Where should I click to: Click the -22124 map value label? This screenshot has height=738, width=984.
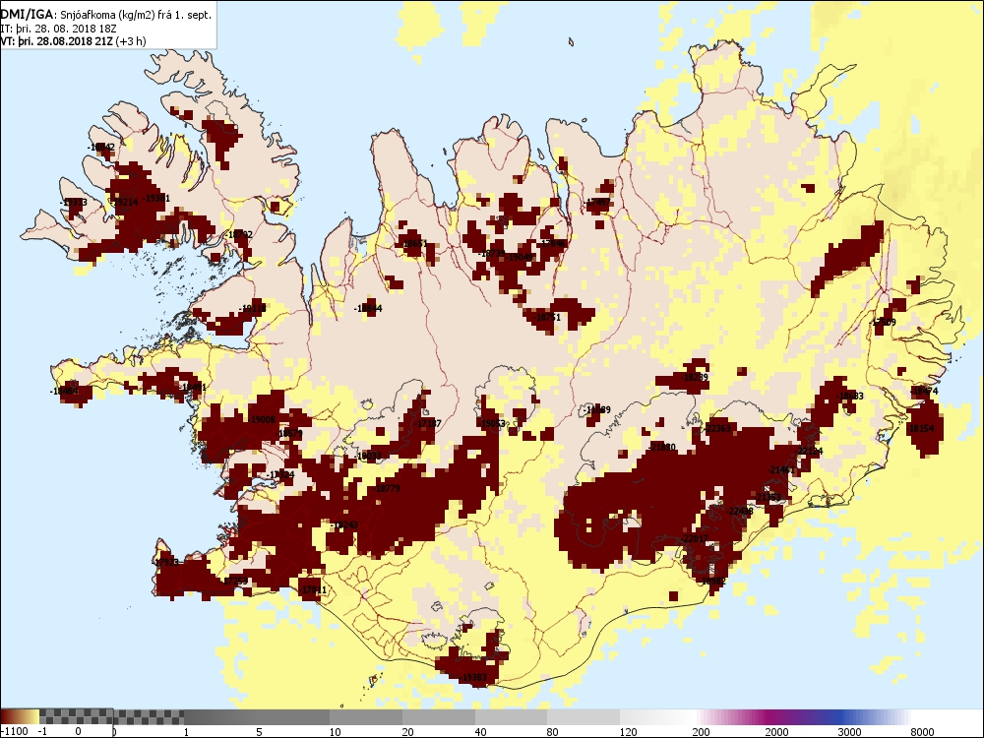click(x=809, y=452)
